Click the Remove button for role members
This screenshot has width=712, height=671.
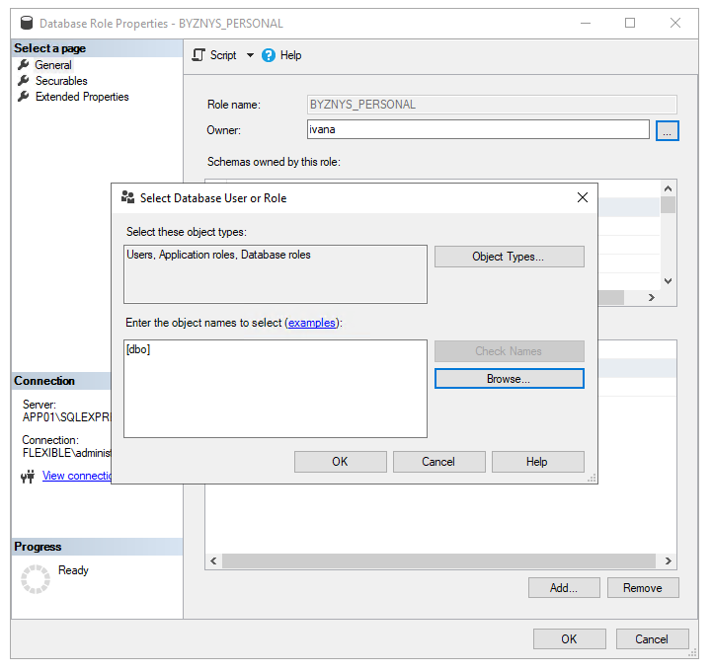642,588
